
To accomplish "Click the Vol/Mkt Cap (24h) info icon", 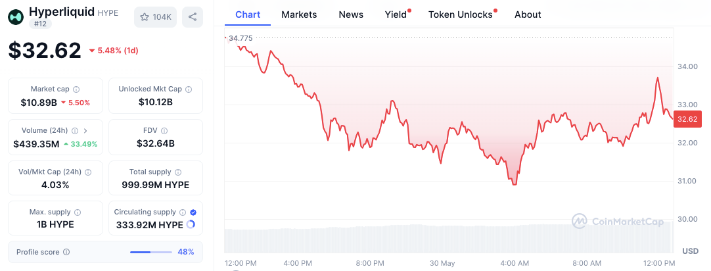I will click(x=88, y=172).
